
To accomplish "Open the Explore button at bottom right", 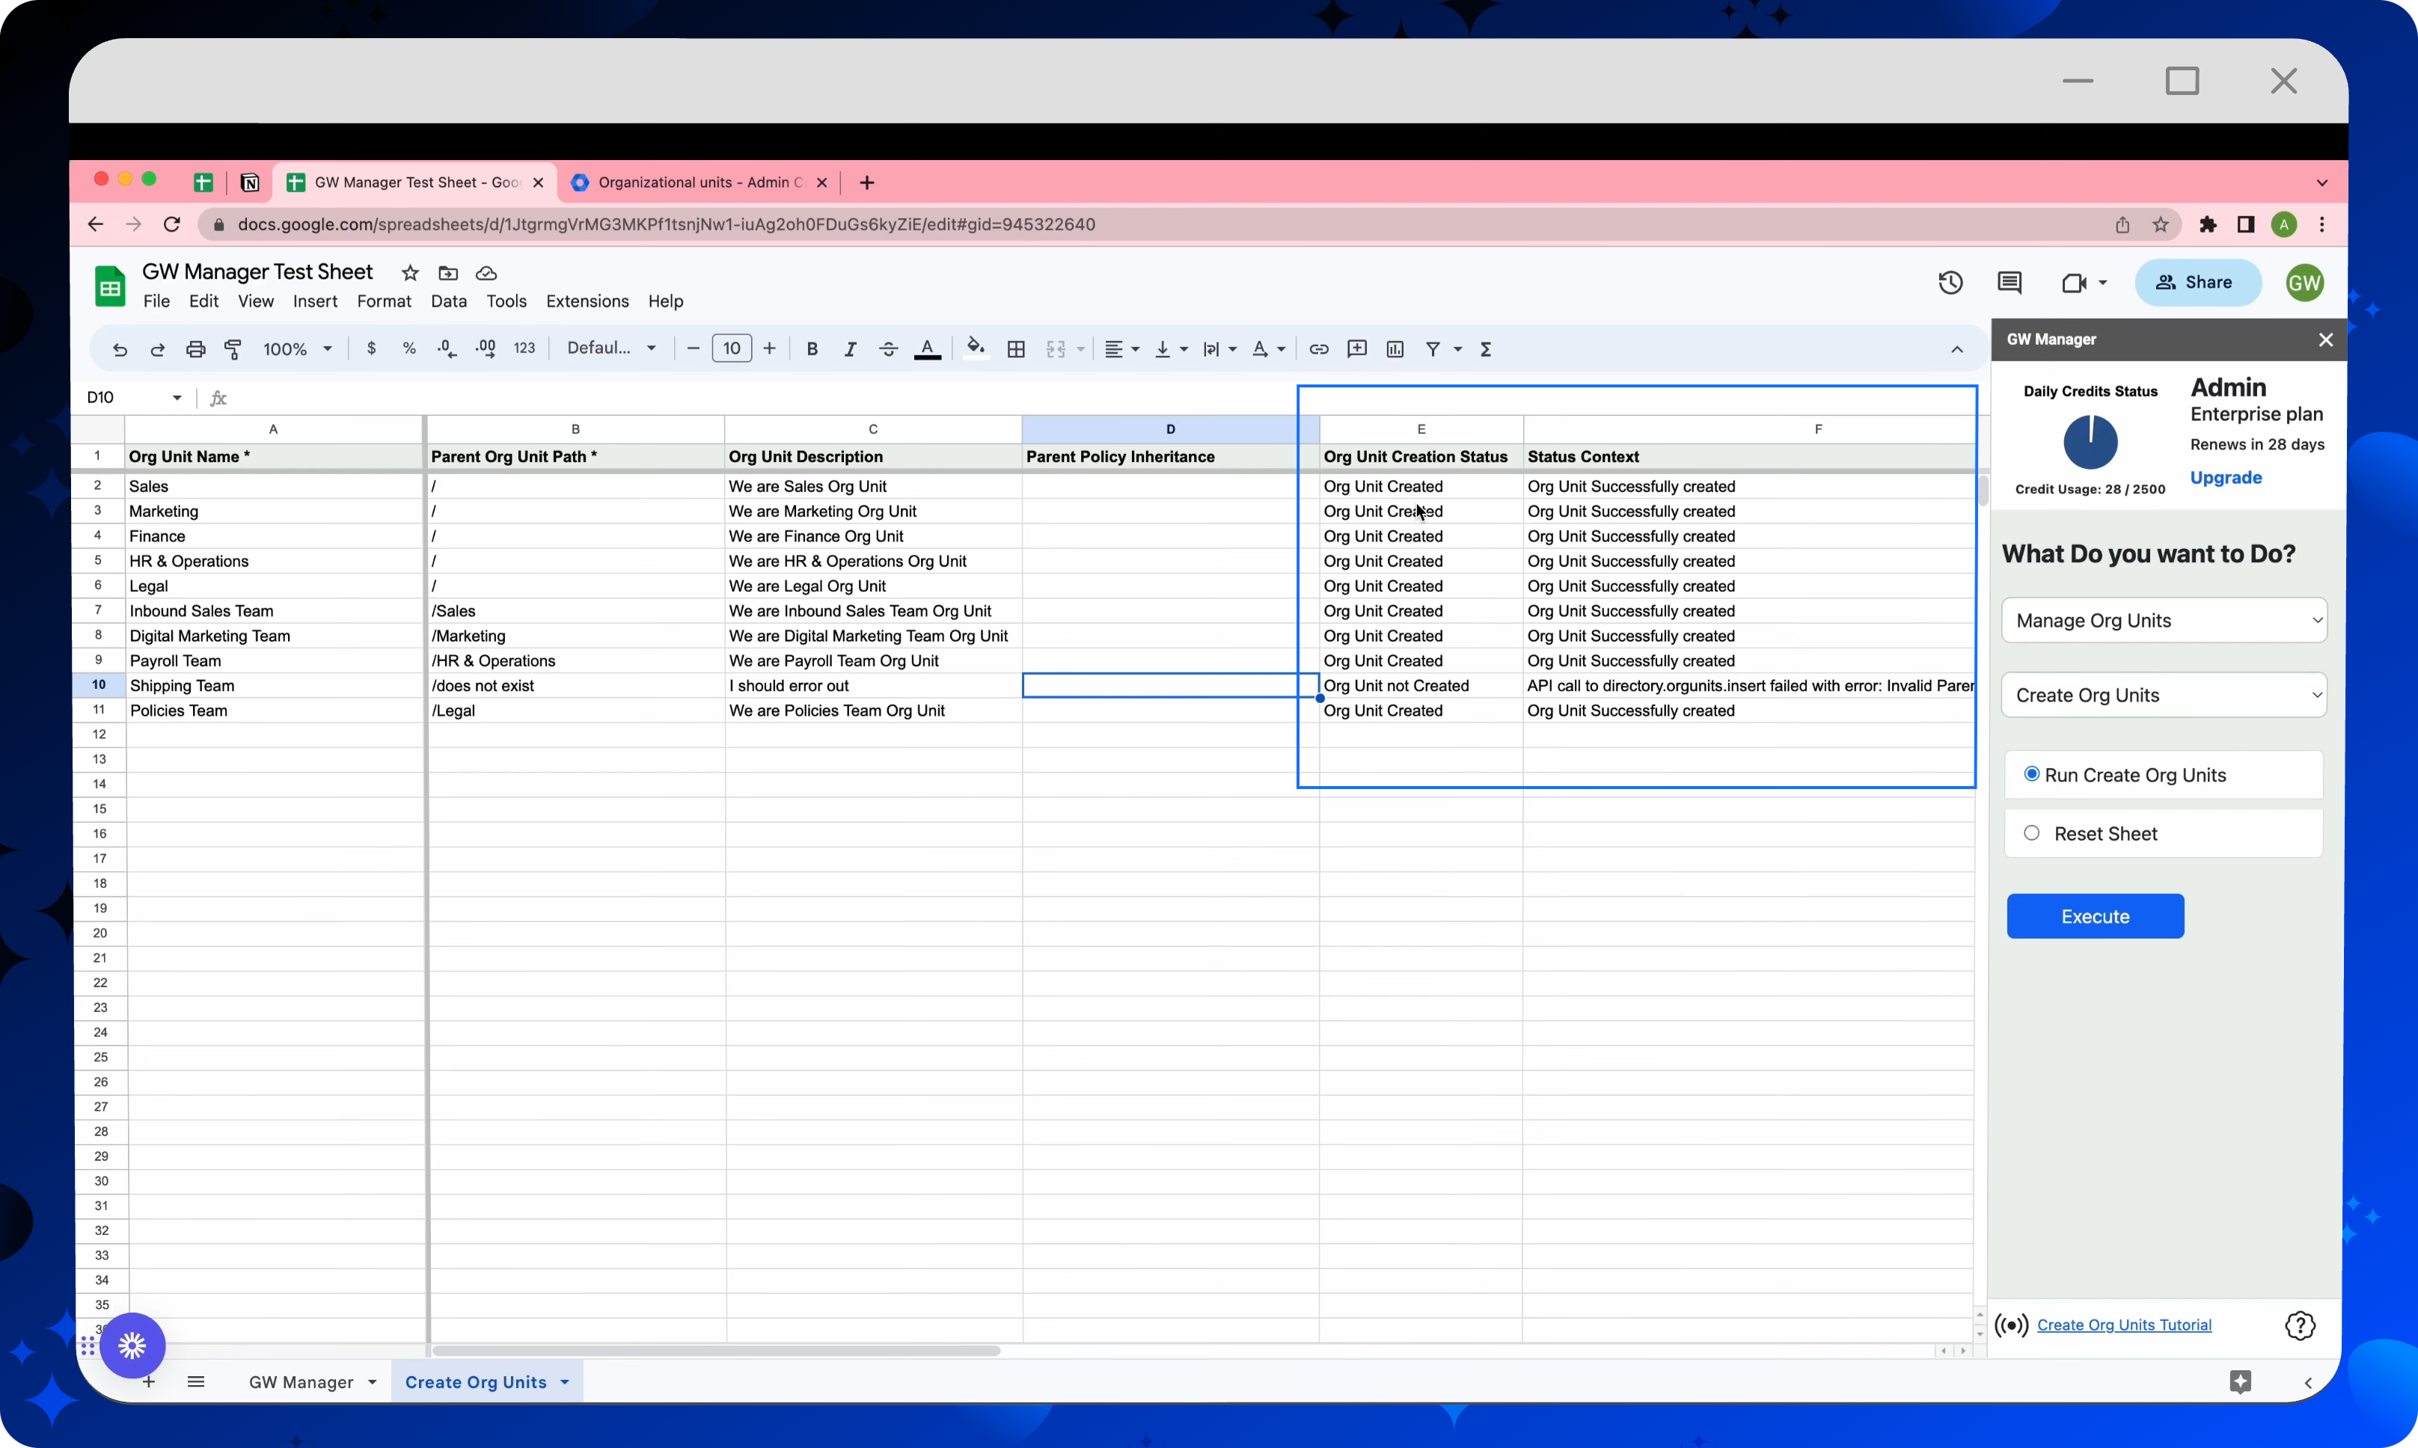I will pos(2241,1381).
